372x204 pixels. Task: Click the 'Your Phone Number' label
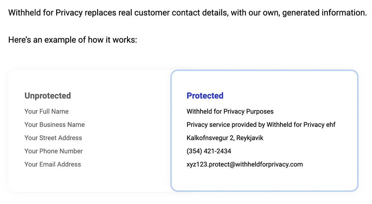[x=54, y=151]
